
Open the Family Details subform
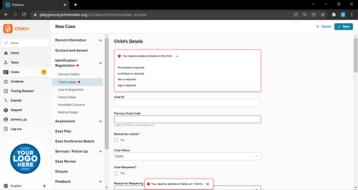coord(67,97)
